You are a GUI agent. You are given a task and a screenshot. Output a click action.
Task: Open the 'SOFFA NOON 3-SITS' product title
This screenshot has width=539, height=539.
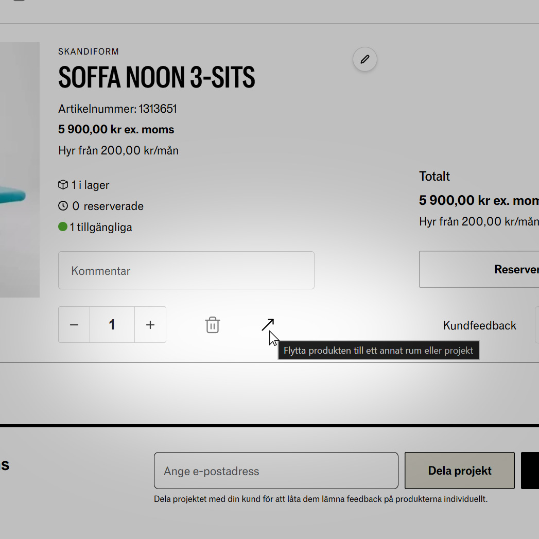pyautogui.click(x=157, y=78)
